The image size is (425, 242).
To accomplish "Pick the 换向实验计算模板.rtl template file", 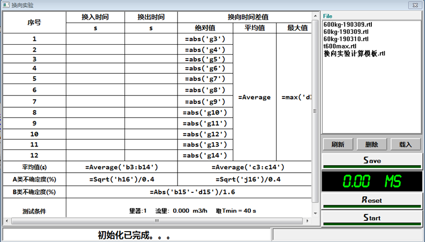I will click(x=354, y=53).
